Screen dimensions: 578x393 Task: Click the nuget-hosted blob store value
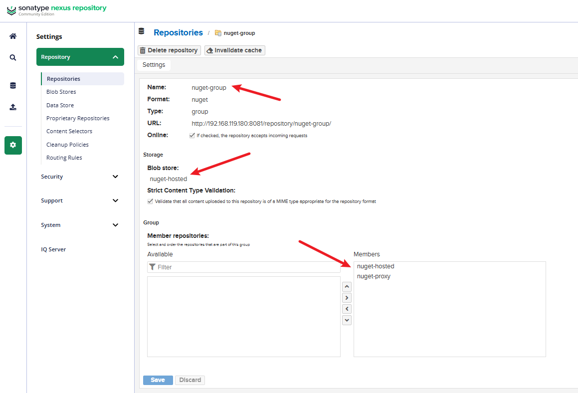coord(169,179)
